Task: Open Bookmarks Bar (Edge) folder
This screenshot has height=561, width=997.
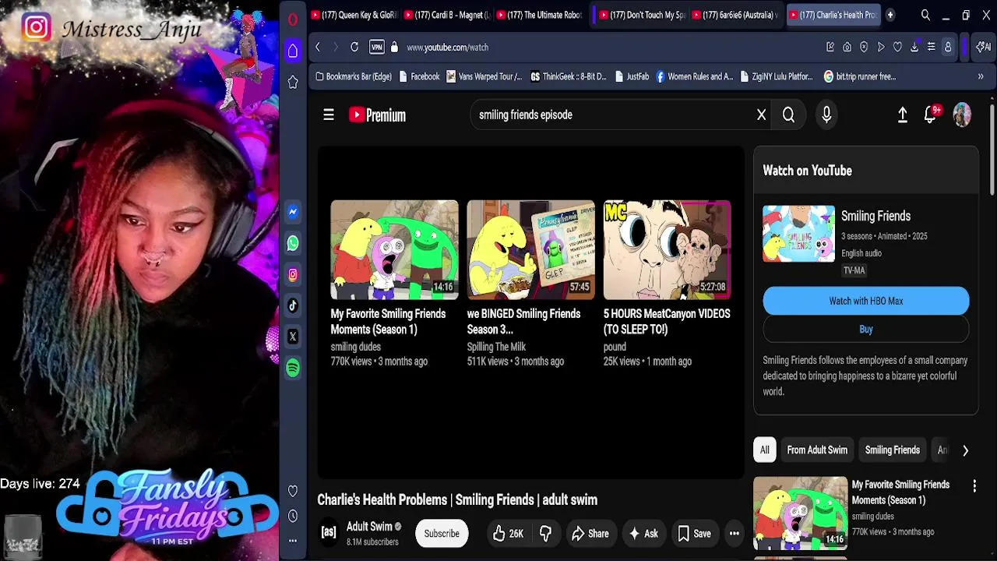Action: coord(354,76)
